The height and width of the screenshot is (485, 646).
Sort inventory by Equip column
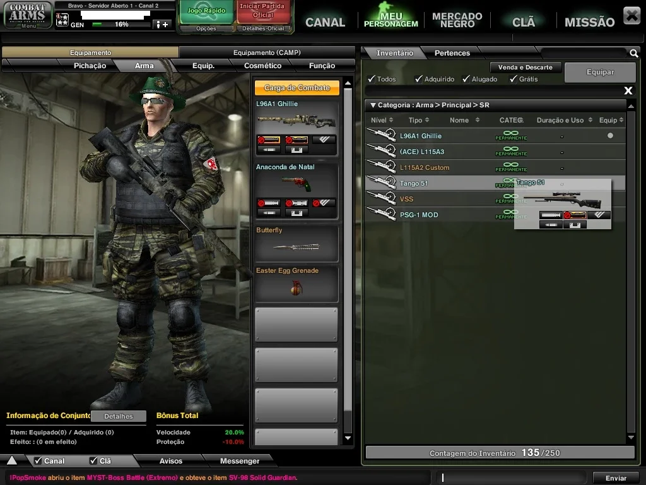point(611,120)
